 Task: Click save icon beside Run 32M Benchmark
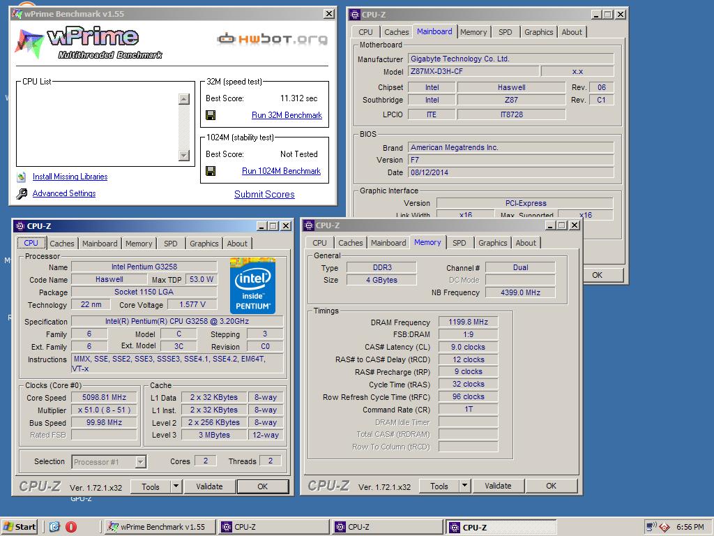tap(211, 115)
